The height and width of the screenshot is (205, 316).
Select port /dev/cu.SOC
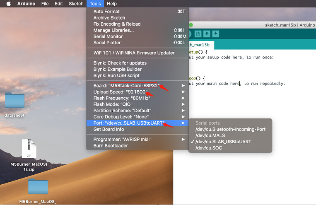click(x=230, y=148)
